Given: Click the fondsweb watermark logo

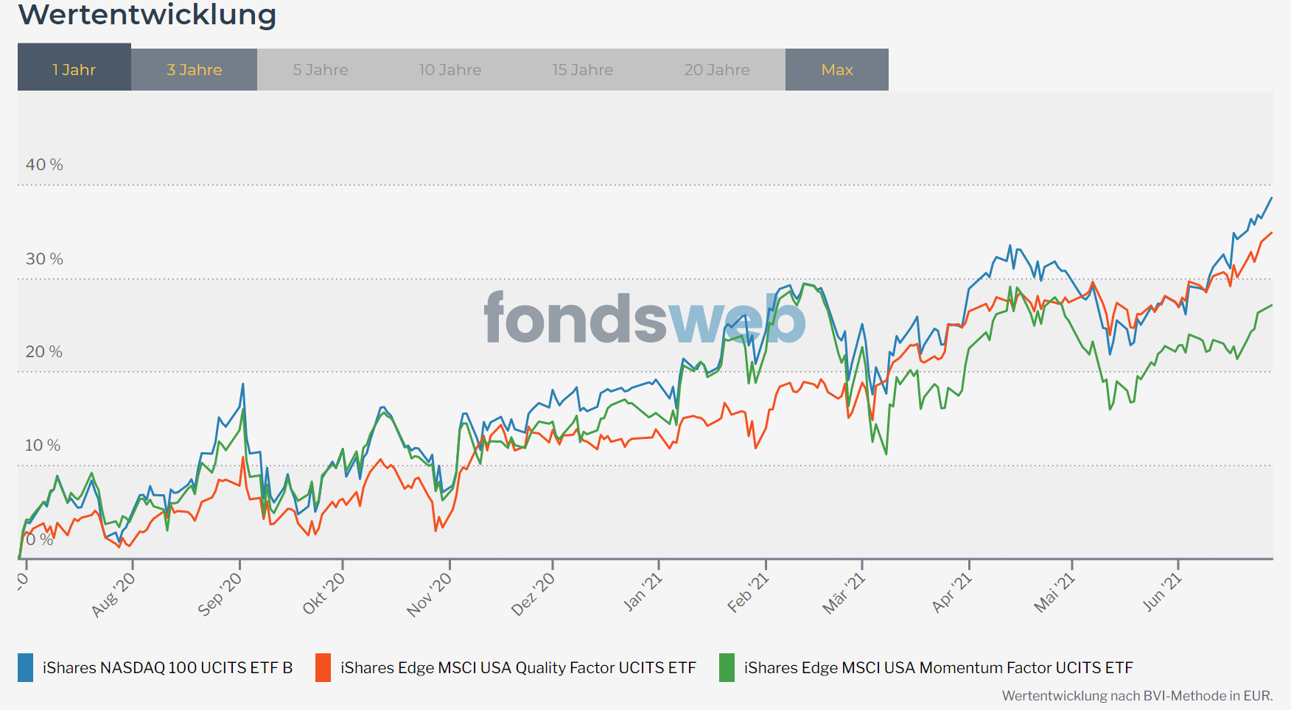Looking at the screenshot, I should tap(644, 319).
